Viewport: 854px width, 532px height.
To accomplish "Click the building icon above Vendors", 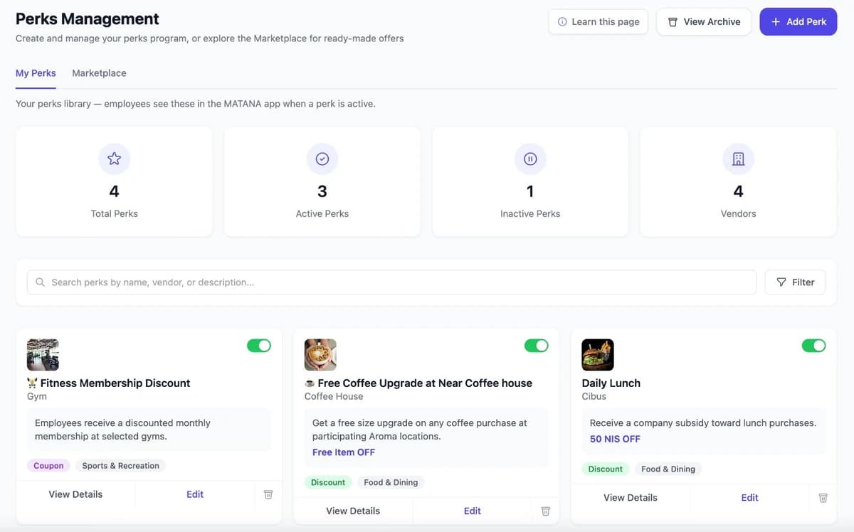I will point(738,159).
